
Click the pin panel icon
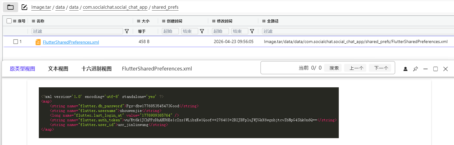415,69
